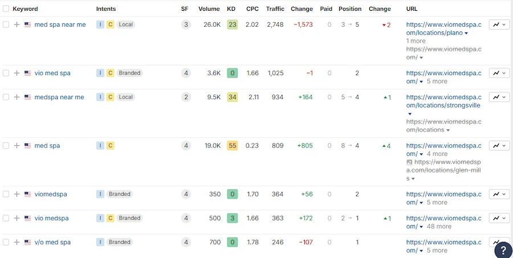Click the SF count badge for 'med spa near me'

point(185,24)
